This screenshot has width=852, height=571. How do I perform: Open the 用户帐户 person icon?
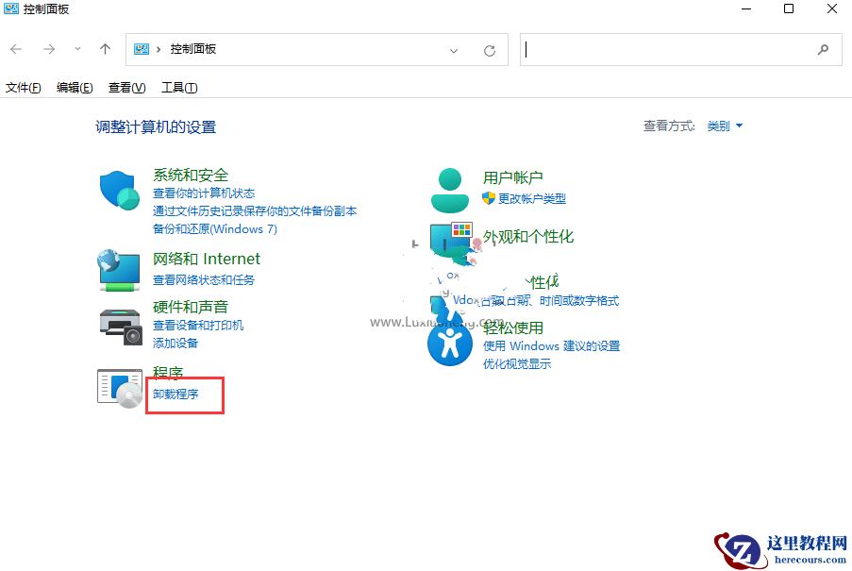click(x=449, y=187)
